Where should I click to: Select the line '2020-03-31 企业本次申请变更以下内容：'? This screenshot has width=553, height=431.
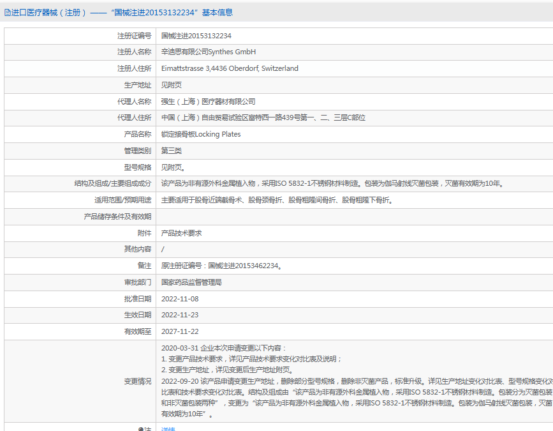point(224,348)
